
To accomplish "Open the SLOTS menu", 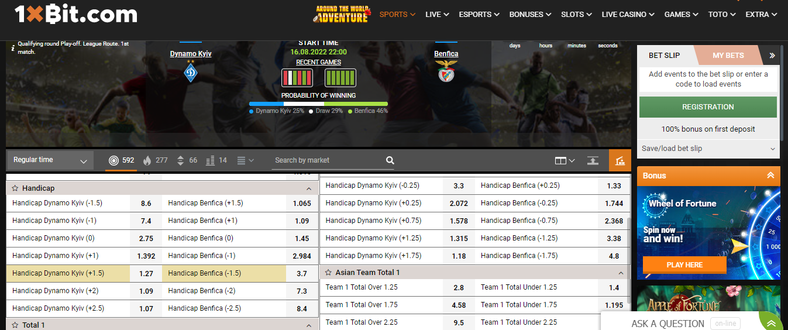I will [x=576, y=15].
